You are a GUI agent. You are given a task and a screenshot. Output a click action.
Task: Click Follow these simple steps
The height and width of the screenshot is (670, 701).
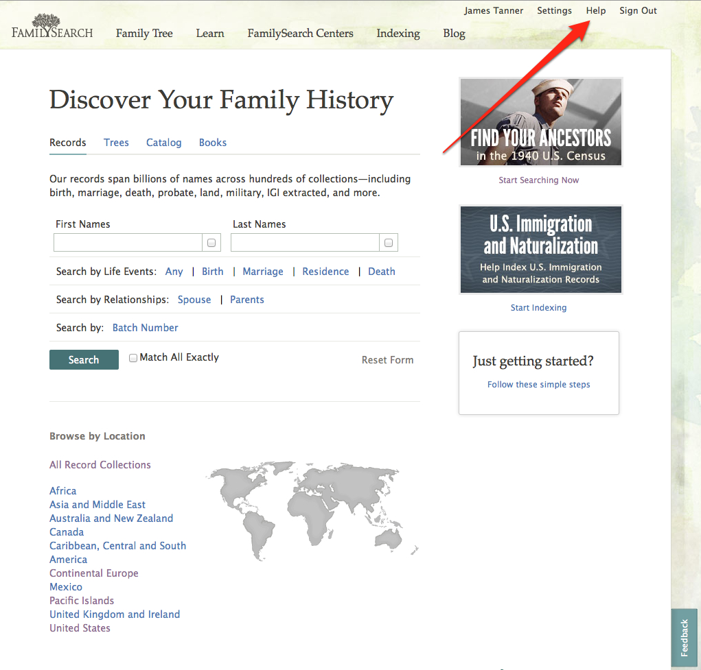538,385
